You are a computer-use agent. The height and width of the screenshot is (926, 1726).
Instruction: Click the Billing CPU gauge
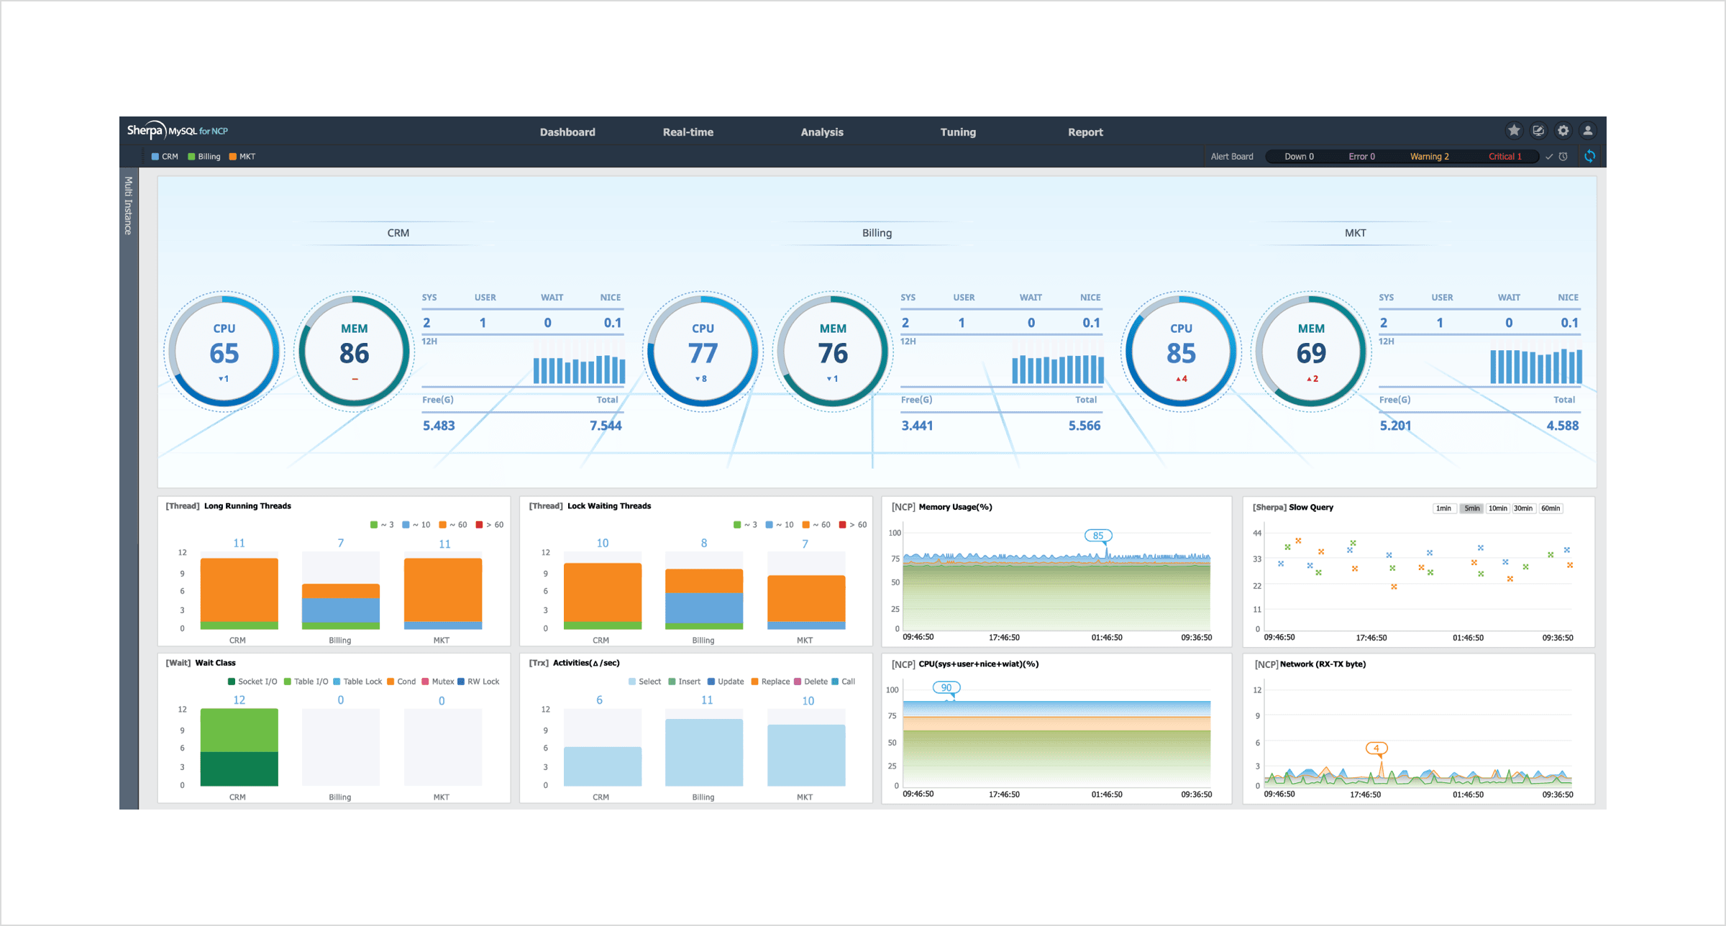pyautogui.click(x=703, y=352)
